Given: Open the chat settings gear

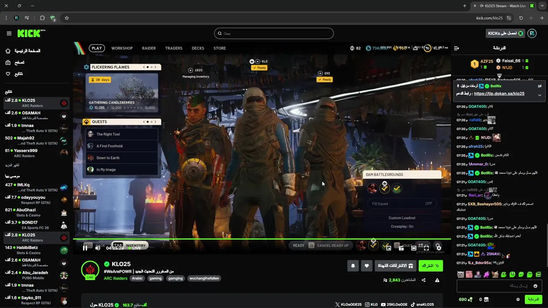Looking at the screenshot, I should pyautogui.click(x=518, y=299).
